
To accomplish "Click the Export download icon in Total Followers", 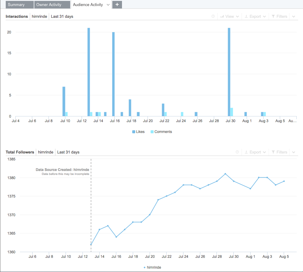I will click(246, 152).
